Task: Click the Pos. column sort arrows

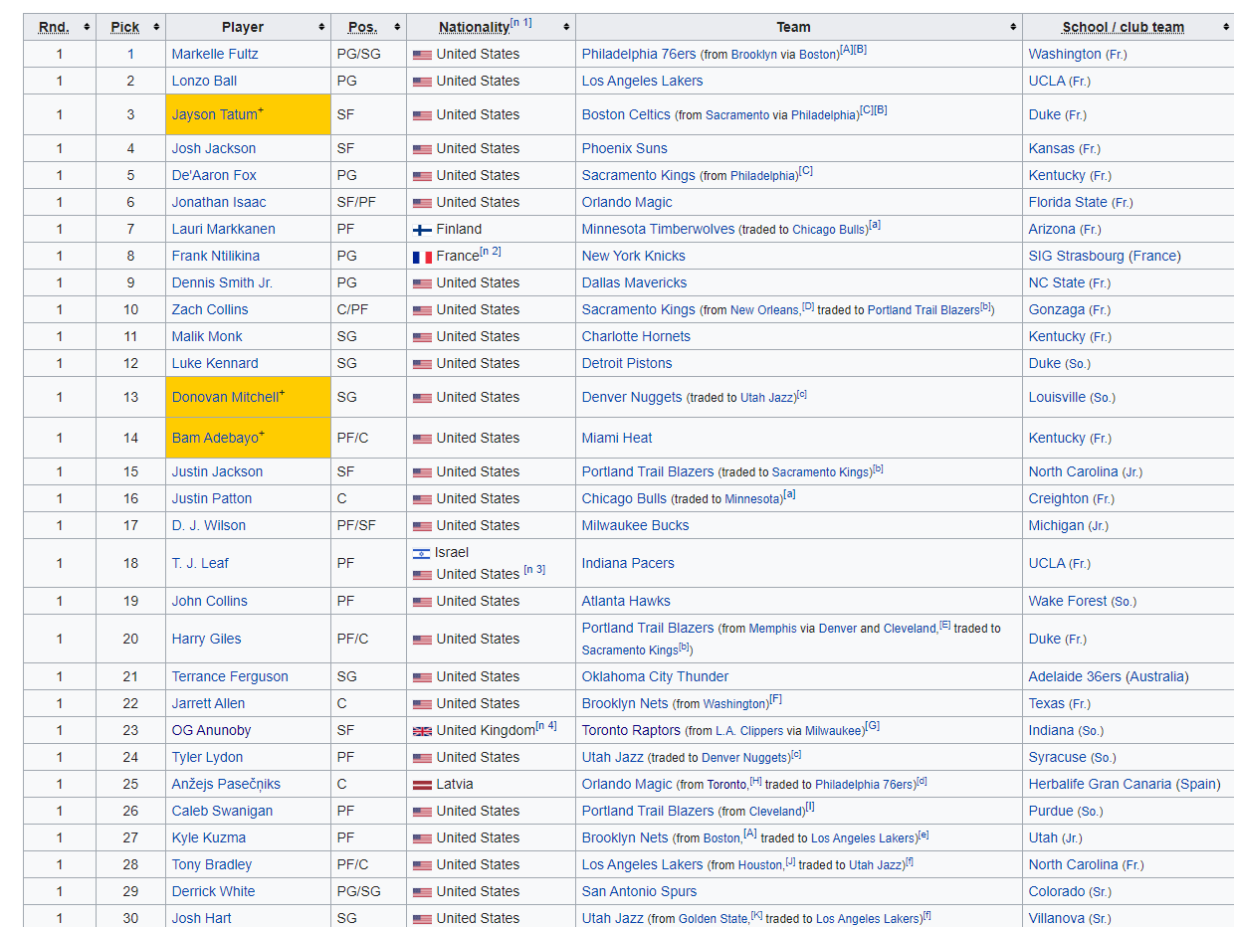Action: (x=397, y=27)
